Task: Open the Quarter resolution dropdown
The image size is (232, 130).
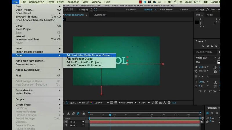Action: pos(102,103)
